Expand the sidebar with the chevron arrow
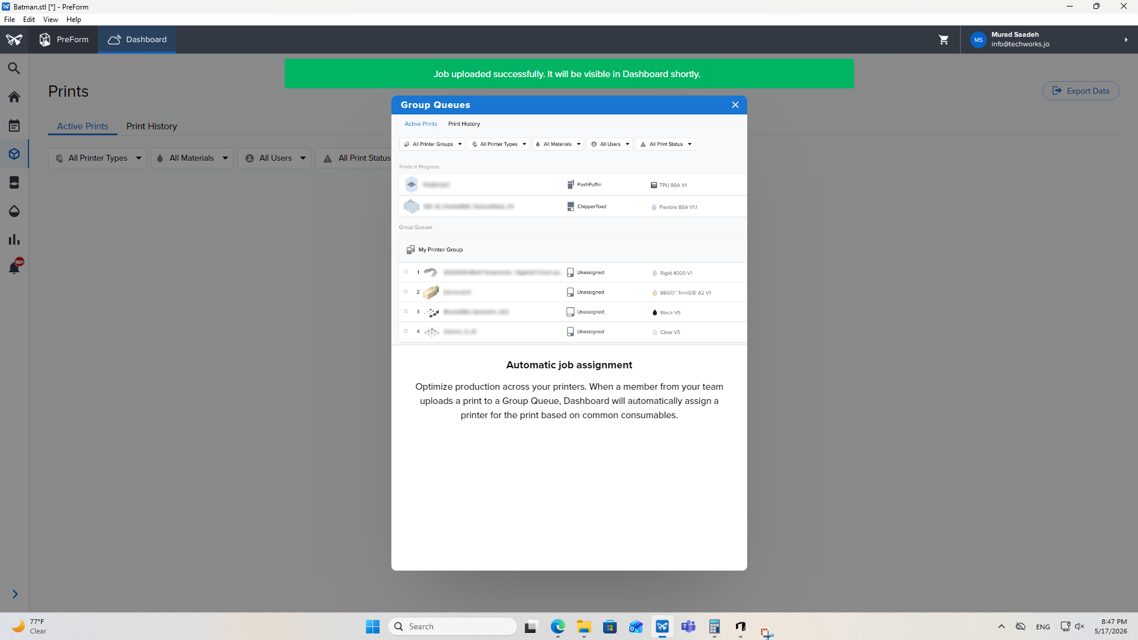Screen dimensions: 1138x640 pos(15,594)
